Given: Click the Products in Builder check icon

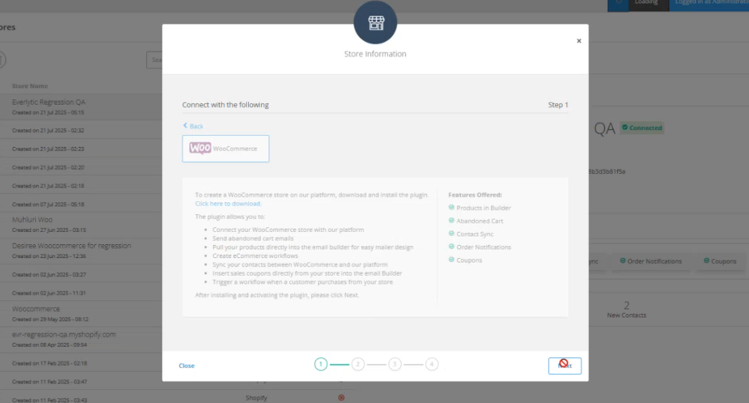Looking at the screenshot, I should pyautogui.click(x=451, y=208).
